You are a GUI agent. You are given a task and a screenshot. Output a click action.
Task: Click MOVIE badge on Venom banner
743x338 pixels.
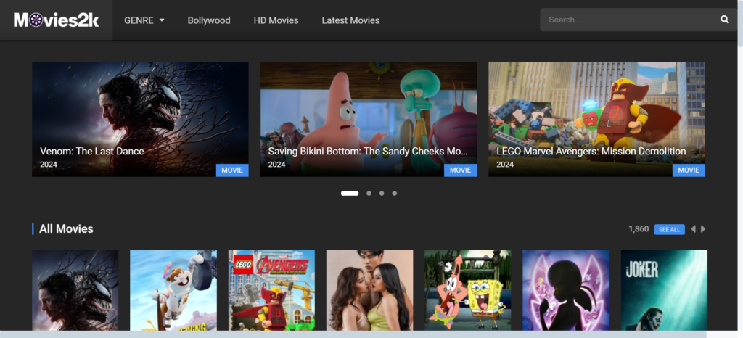pyautogui.click(x=232, y=170)
